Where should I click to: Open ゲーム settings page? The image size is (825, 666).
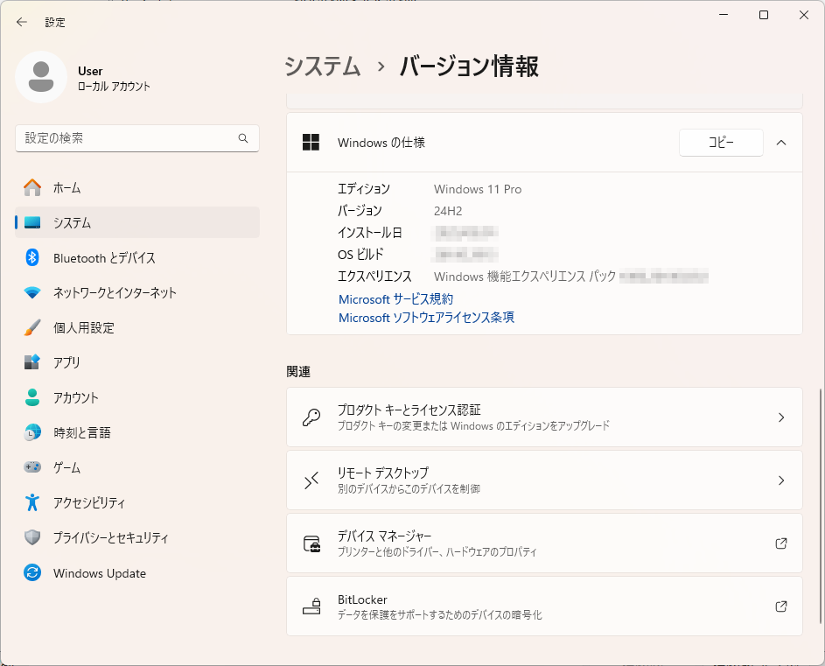pyautogui.click(x=137, y=468)
